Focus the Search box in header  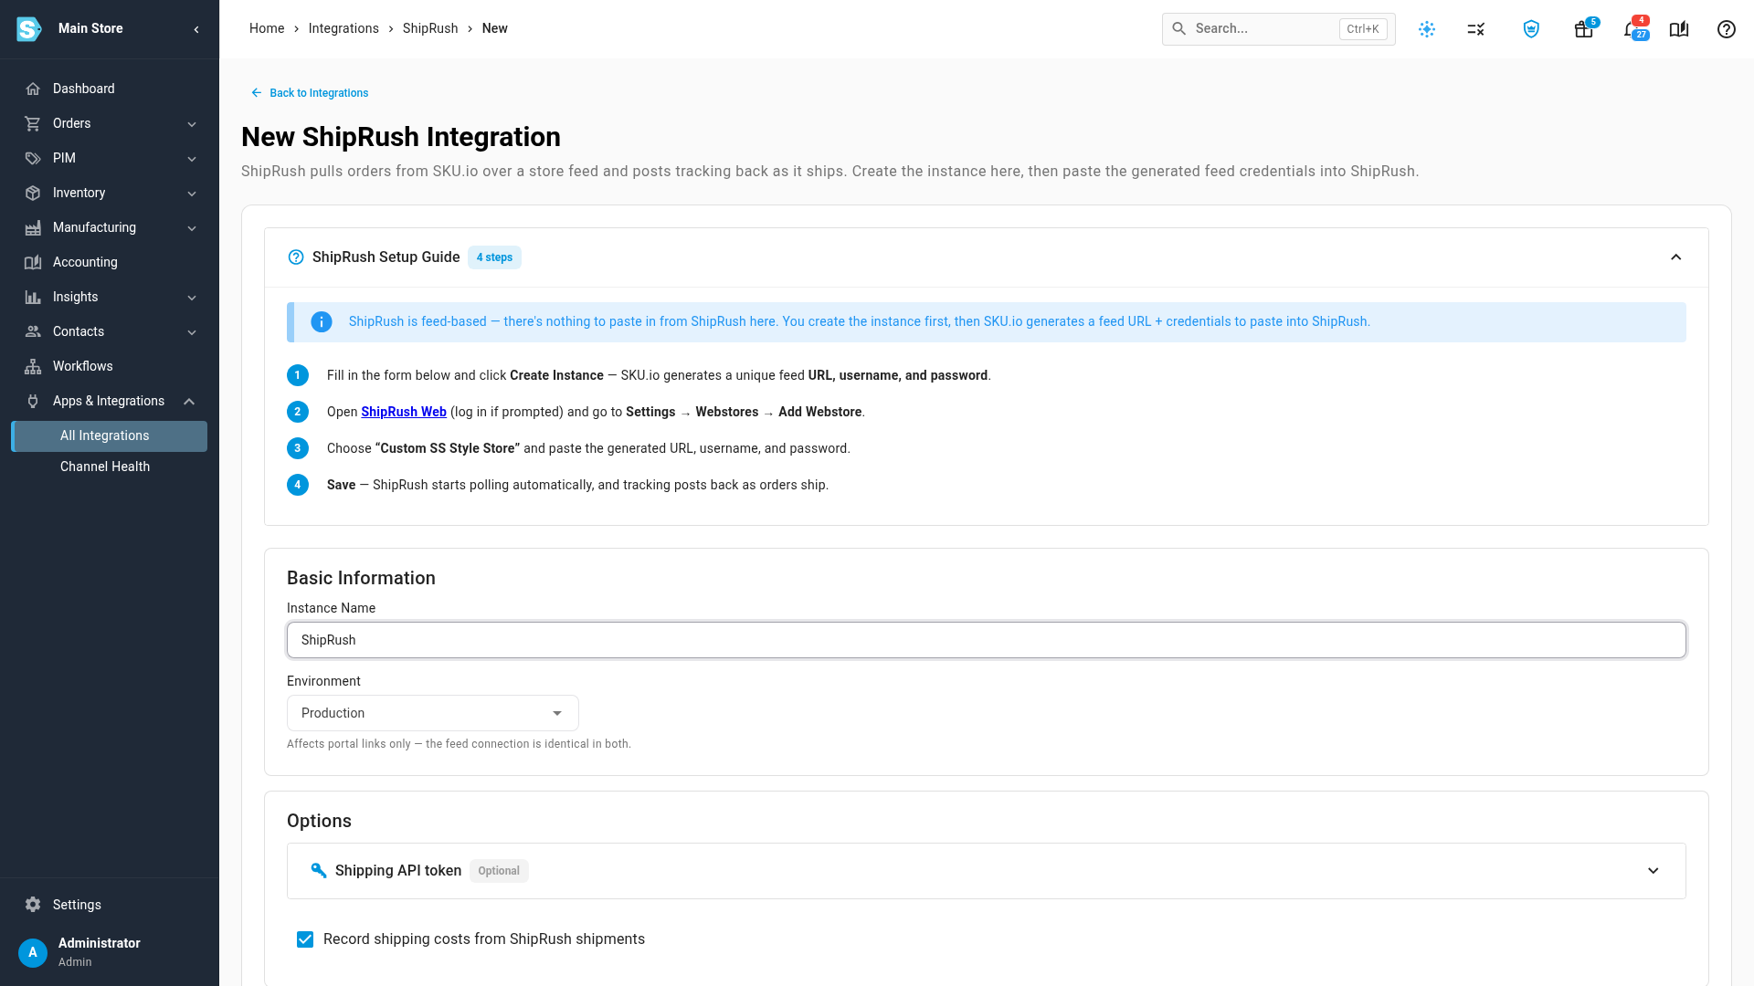click(x=1279, y=29)
